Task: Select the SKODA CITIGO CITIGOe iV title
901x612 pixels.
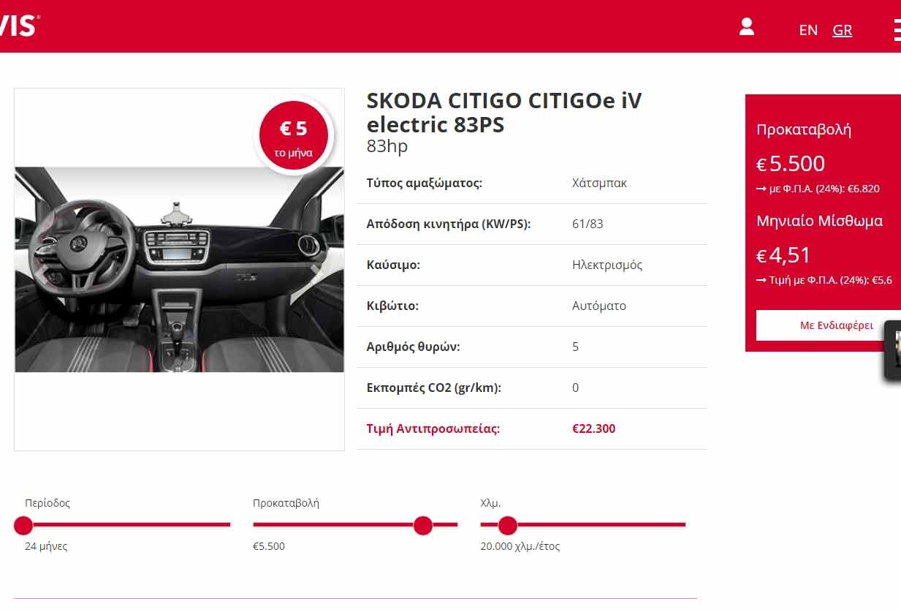Action: click(504, 112)
